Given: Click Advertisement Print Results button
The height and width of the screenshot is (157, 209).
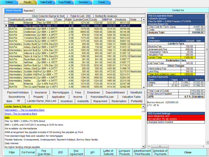Looking at the screenshot, I should pos(142,152).
